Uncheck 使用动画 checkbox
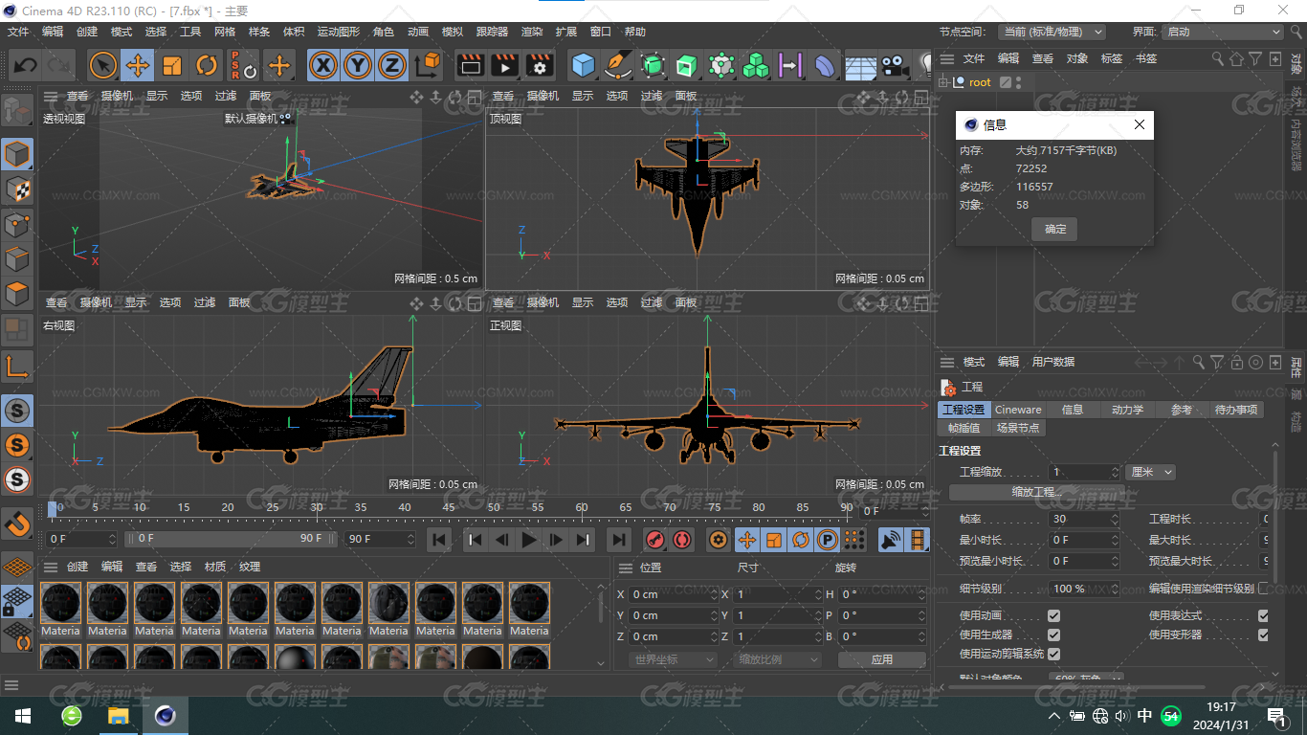 click(x=1053, y=615)
